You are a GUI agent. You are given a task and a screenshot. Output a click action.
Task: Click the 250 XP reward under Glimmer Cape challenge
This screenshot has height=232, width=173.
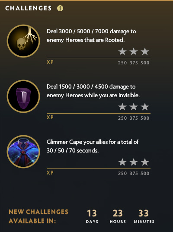coord(122,173)
